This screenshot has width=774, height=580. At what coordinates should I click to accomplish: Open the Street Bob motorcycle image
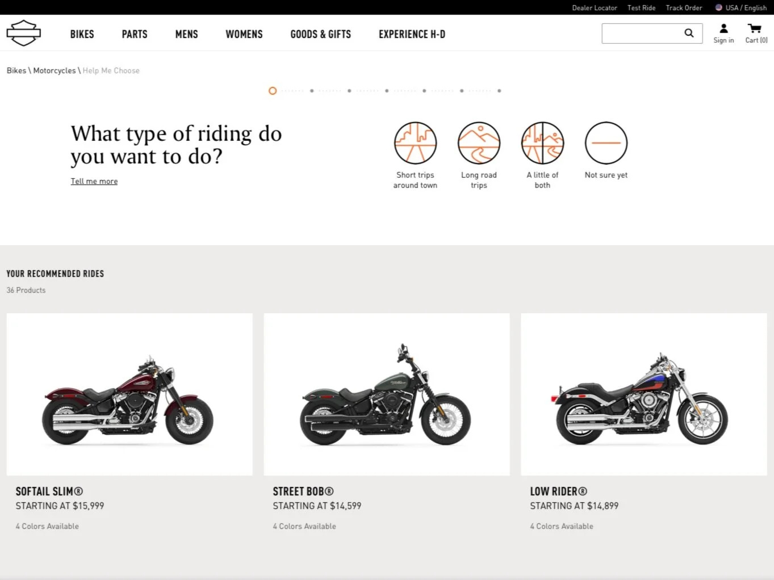click(x=387, y=394)
